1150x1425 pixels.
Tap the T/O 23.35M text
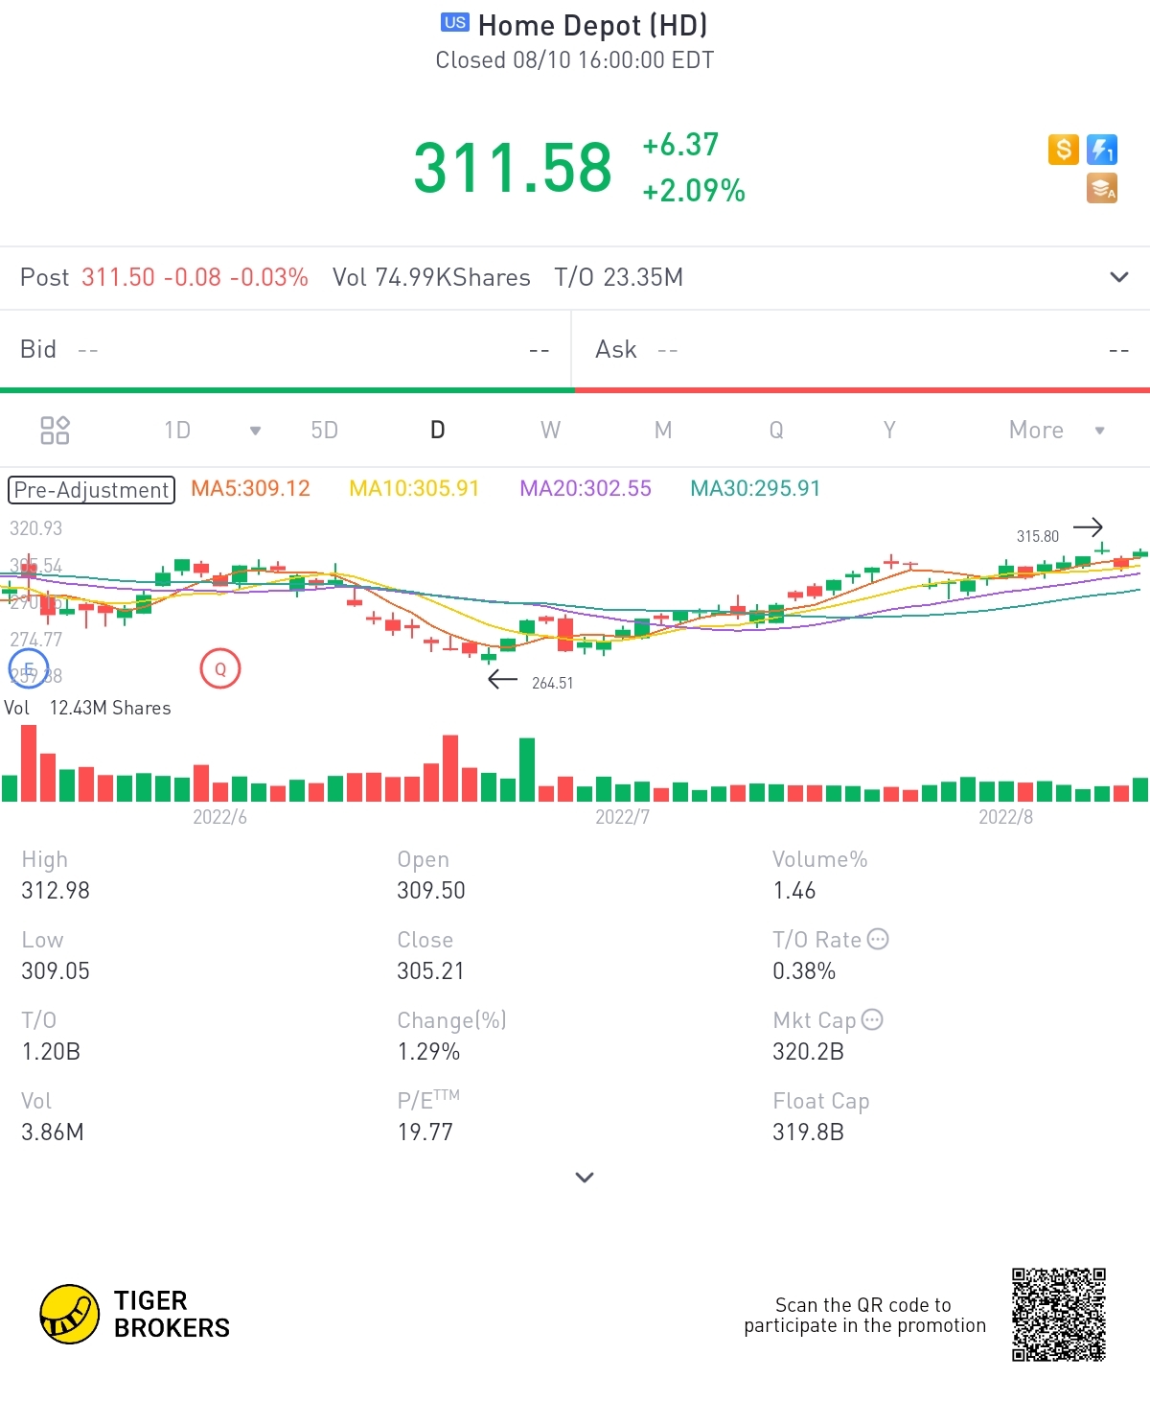pyautogui.click(x=619, y=277)
